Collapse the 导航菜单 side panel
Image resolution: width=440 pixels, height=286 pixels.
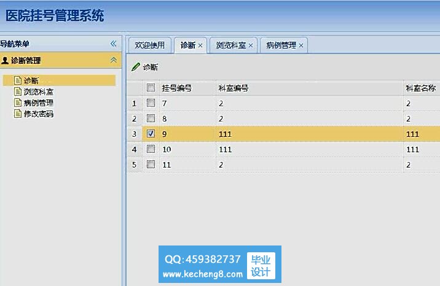pos(113,44)
